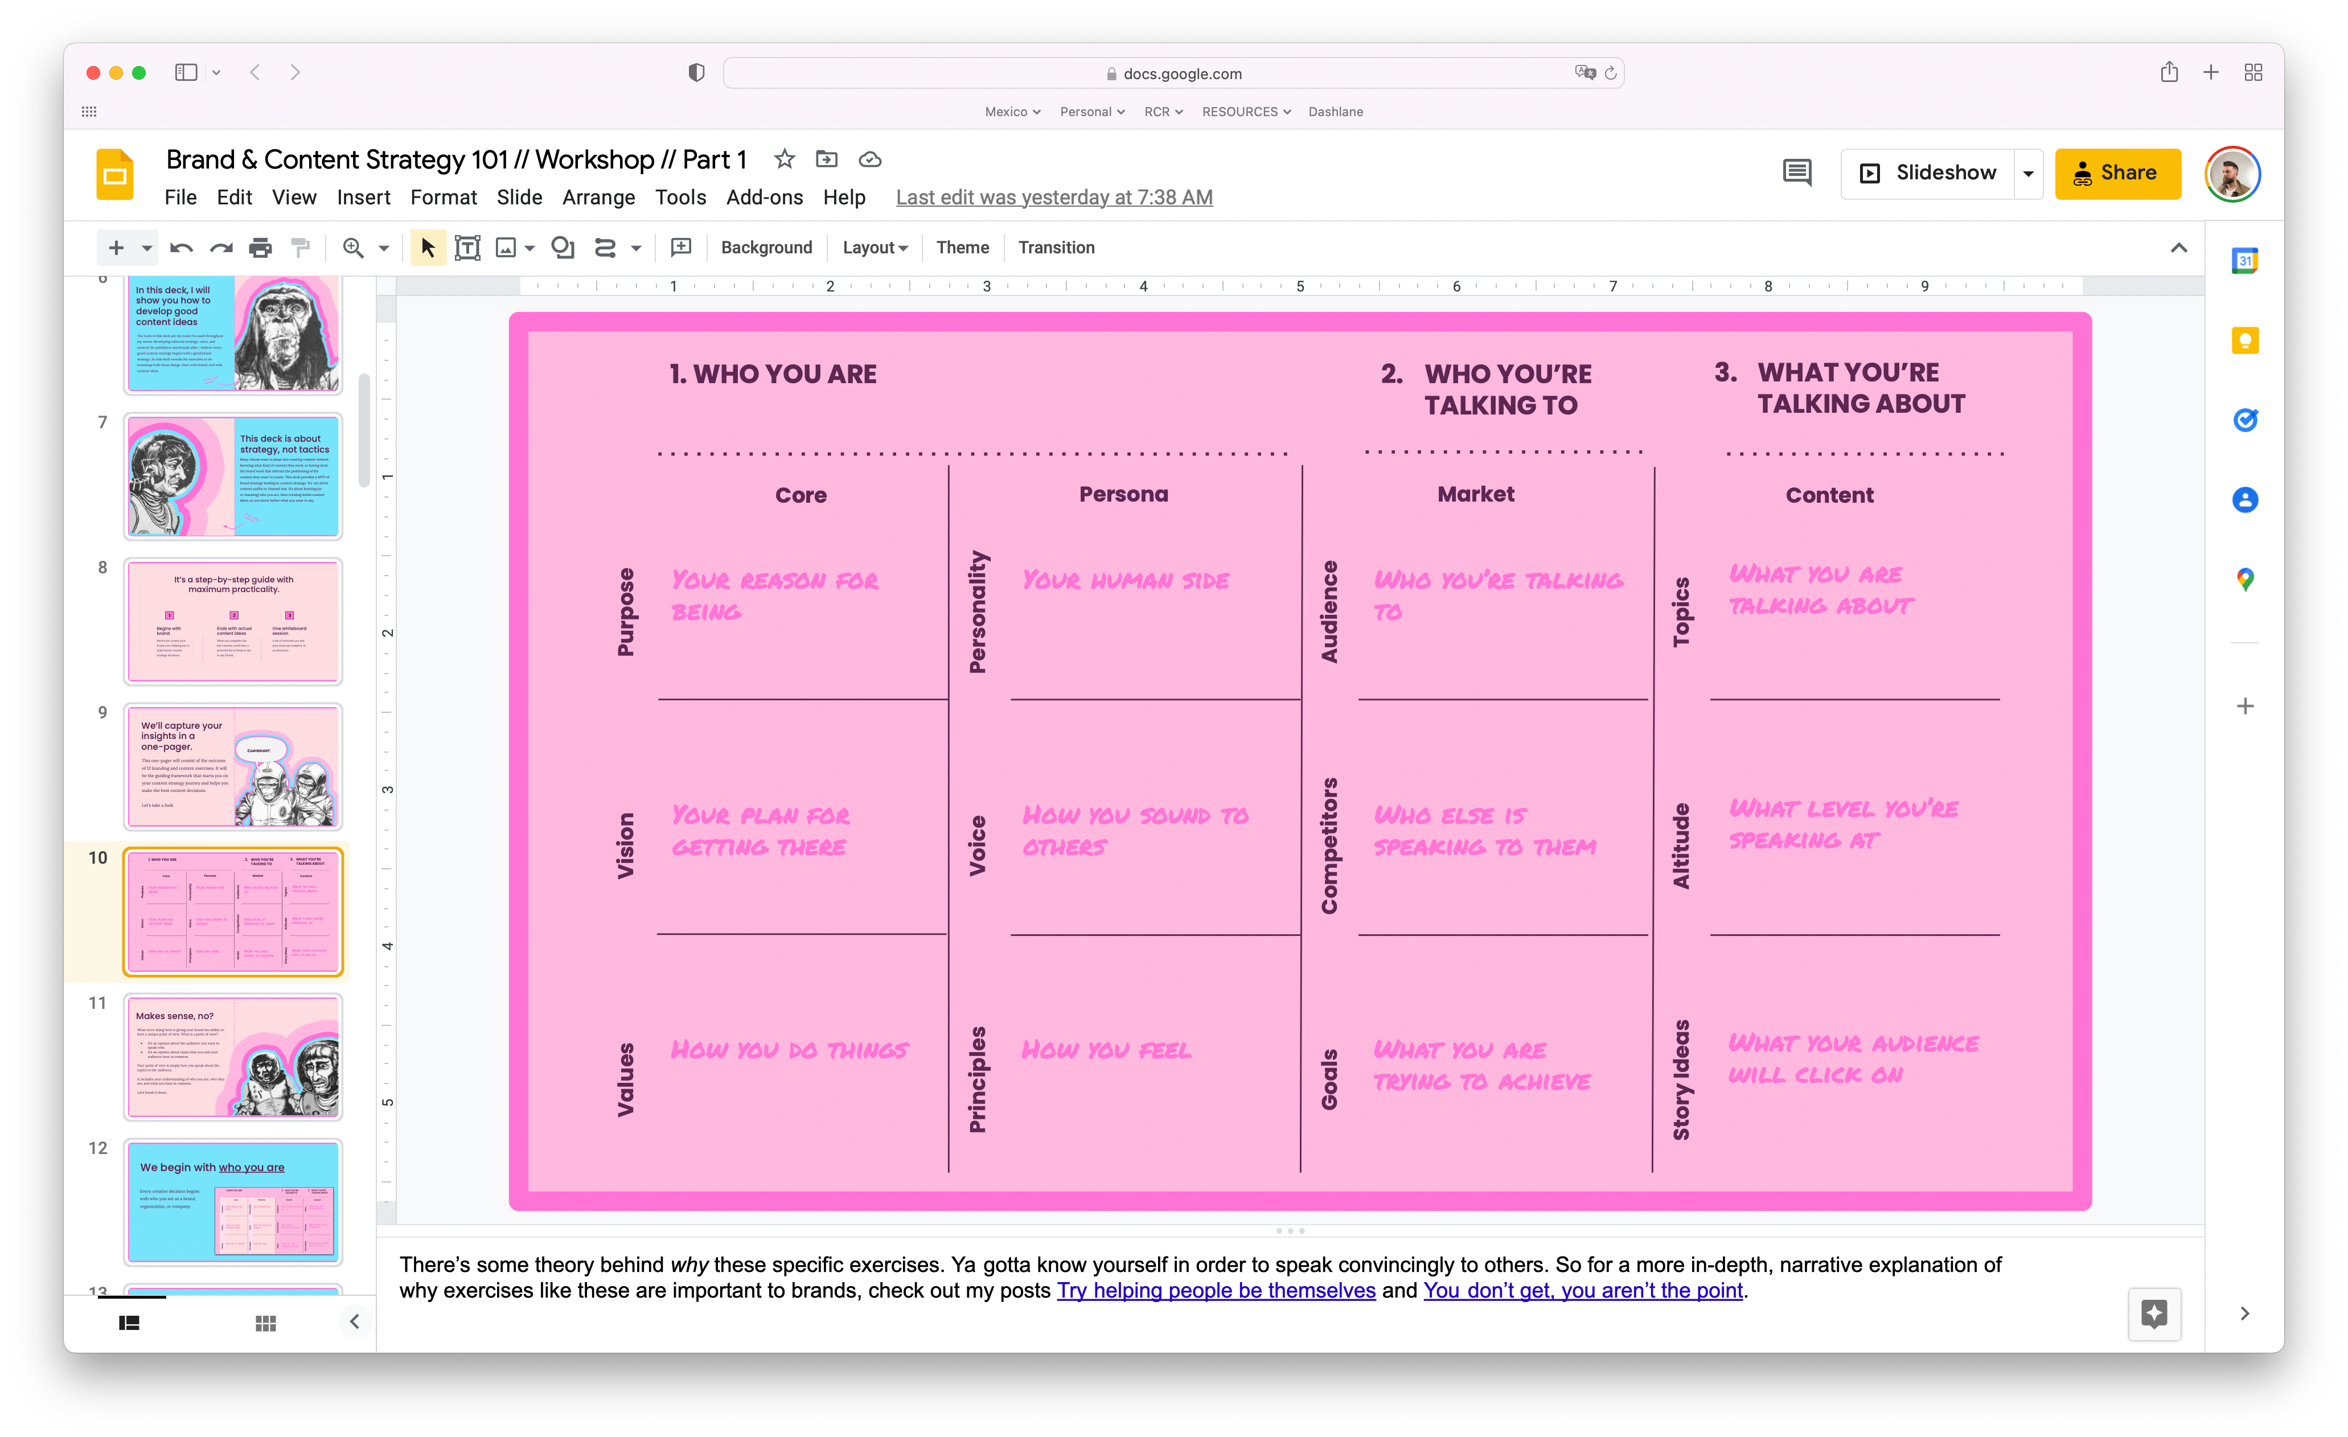The height and width of the screenshot is (1437, 2348).
Task: Open the Insert menu
Action: click(x=363, y=197)
